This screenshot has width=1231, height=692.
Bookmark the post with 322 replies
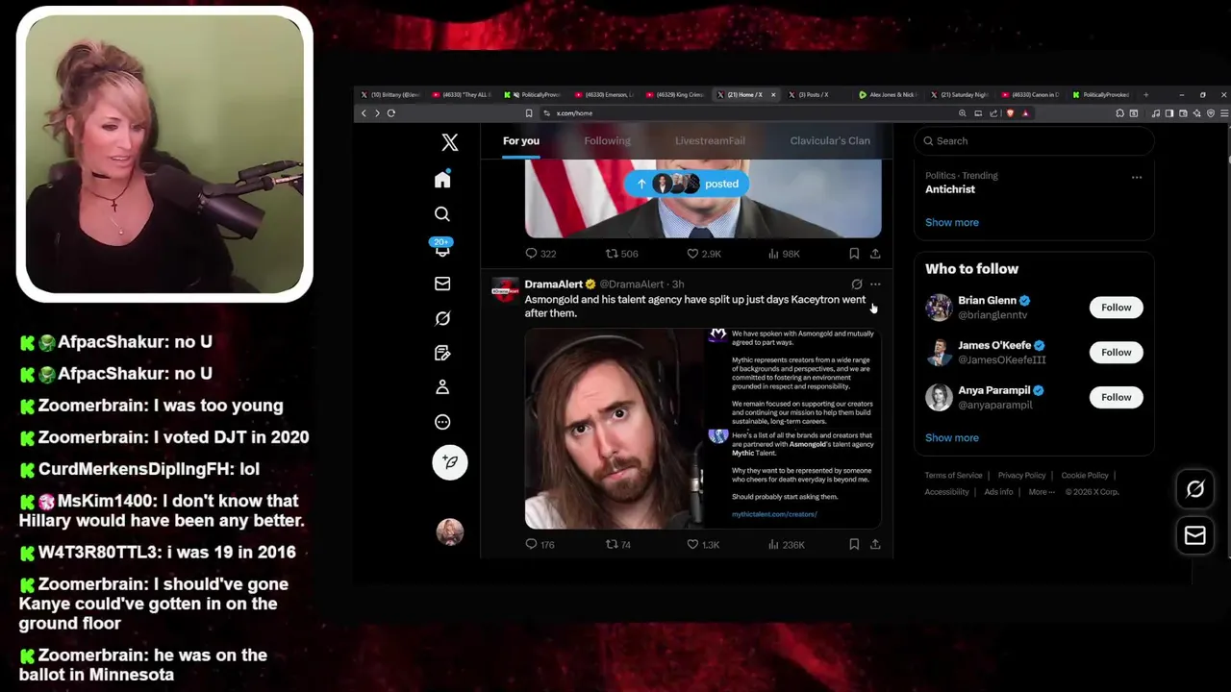coord(854,254)
